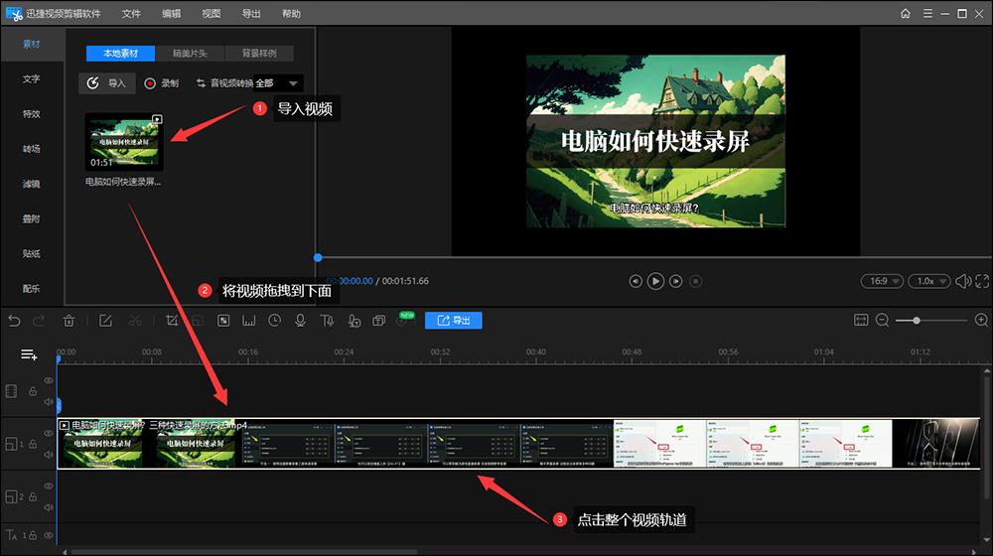The width and height of the screenshot is (993, 556).
Task: Toggle lock on video track 2
Action: 32,496
